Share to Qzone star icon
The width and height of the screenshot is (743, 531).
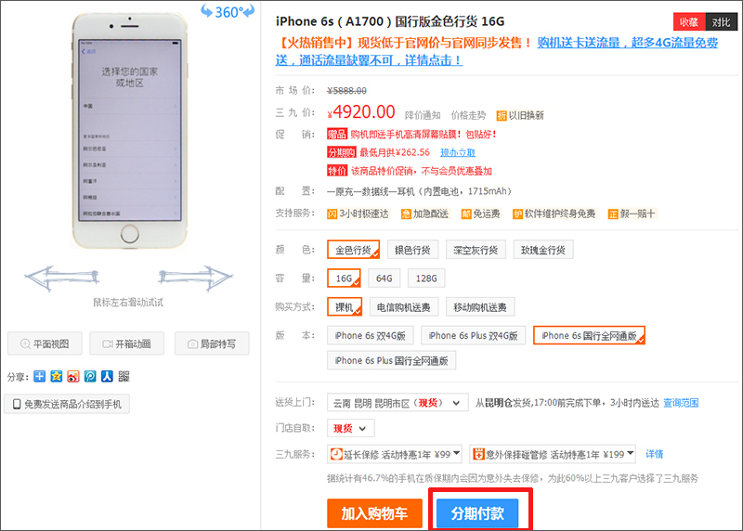57,376
